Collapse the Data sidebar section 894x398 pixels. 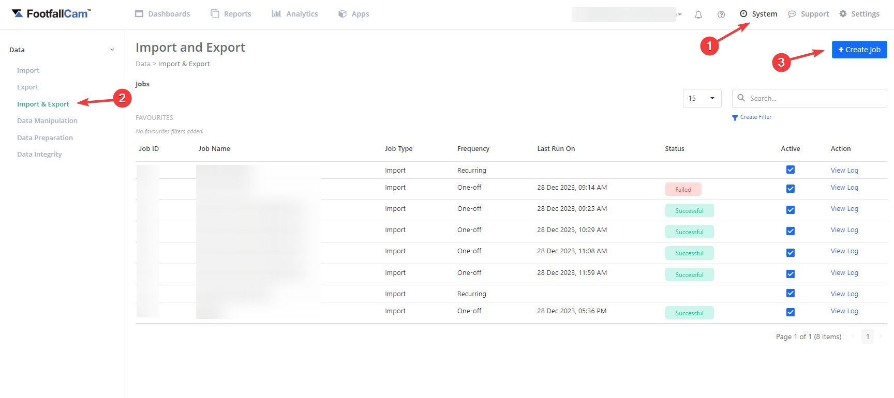click(112, 50)
